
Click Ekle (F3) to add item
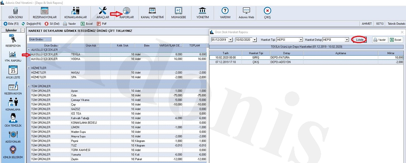[11, 23]
